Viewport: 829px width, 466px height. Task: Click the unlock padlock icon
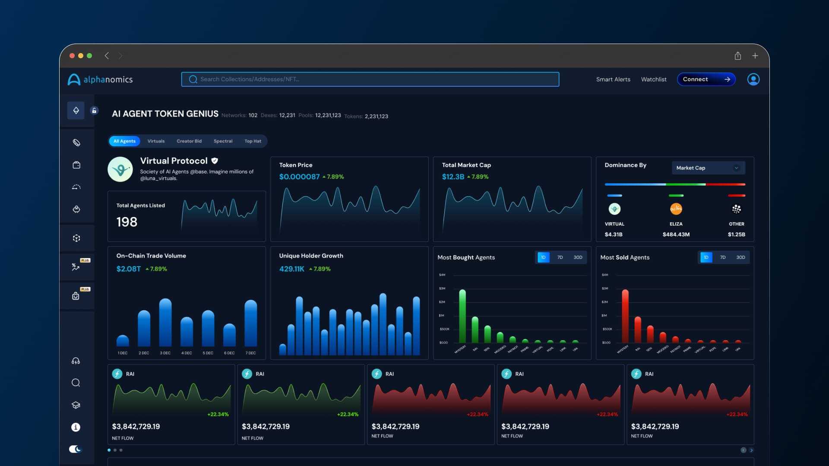click(94, 110)
